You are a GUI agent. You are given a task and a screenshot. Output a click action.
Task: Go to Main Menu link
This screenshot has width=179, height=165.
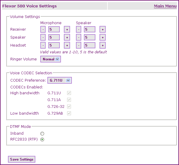coord(165,6)
